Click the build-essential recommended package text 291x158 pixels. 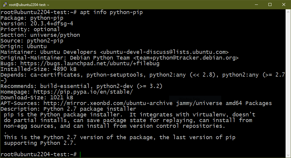(x=65, y=86)
